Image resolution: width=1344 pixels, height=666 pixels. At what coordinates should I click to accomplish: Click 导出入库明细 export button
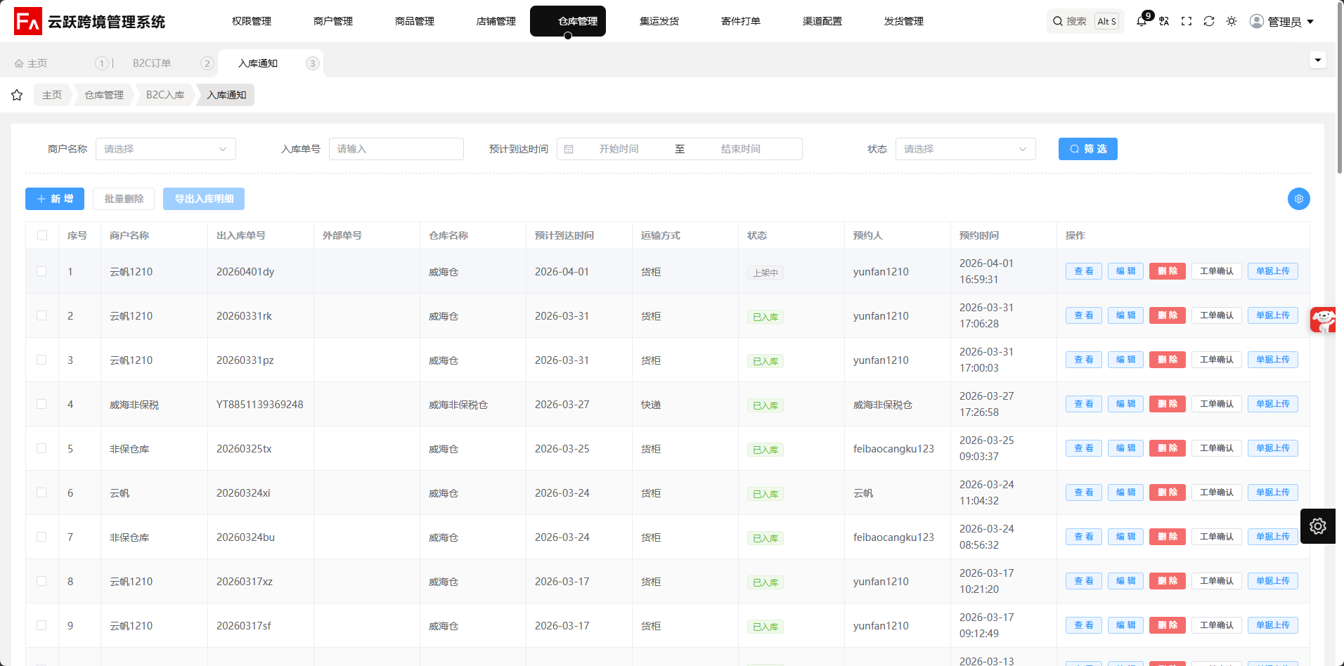point(204,199)
